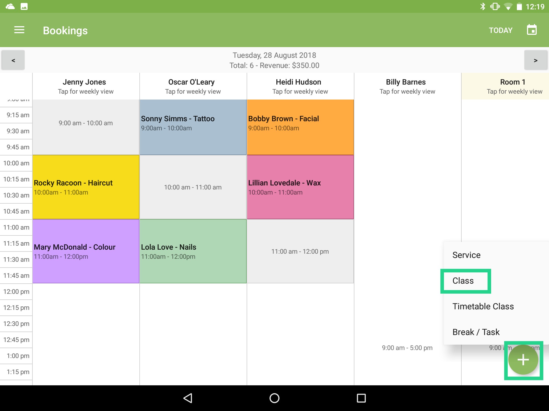Screen dimensions: 549x411
Task: Go to the next day with the arrow
Action: tap(536, 60)
